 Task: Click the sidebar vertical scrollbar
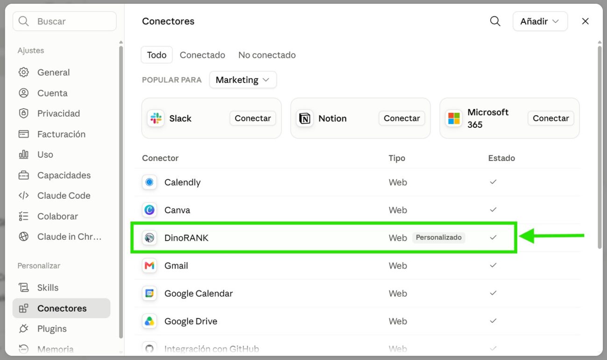121,191
